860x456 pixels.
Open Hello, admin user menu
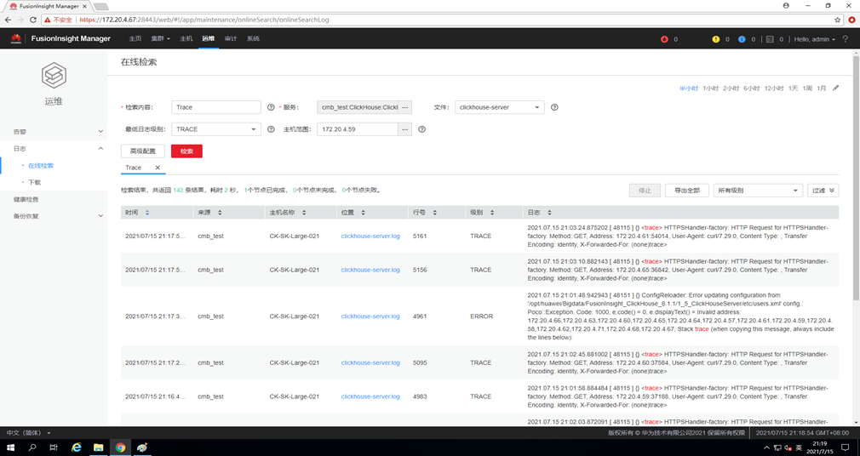(x=815, y=39)
